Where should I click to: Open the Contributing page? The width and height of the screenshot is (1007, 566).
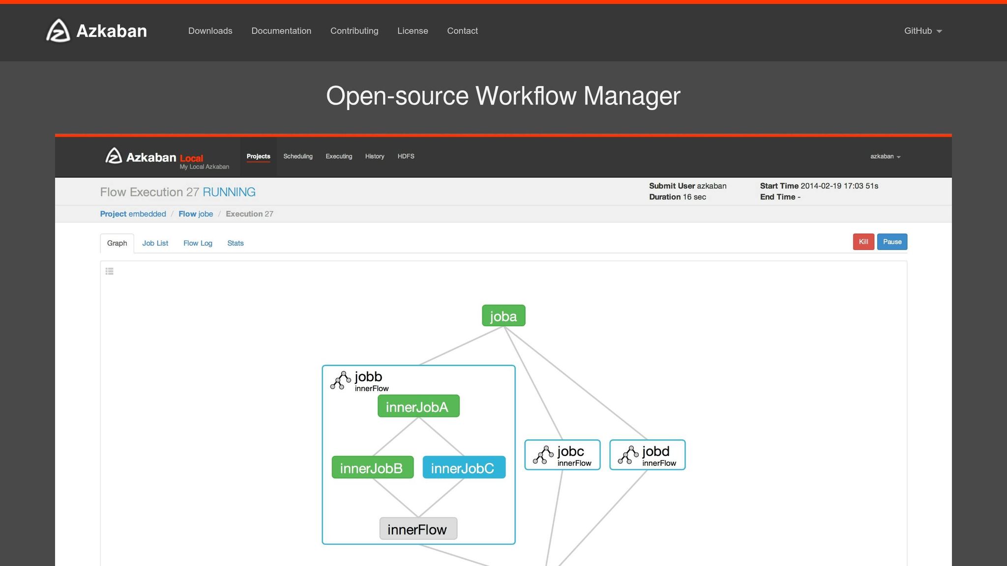click(355, 31)
